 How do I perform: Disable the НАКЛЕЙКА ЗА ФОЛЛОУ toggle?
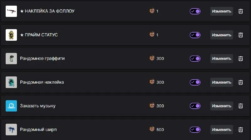[x=195, y=11]
